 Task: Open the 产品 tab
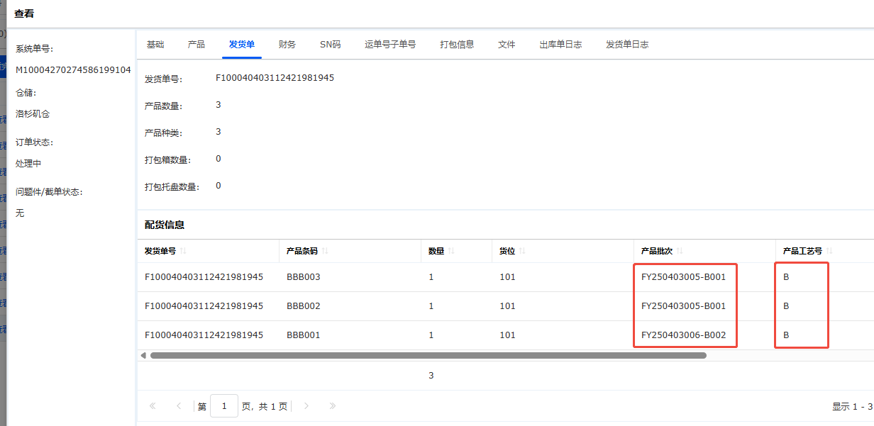pos(197,44)
